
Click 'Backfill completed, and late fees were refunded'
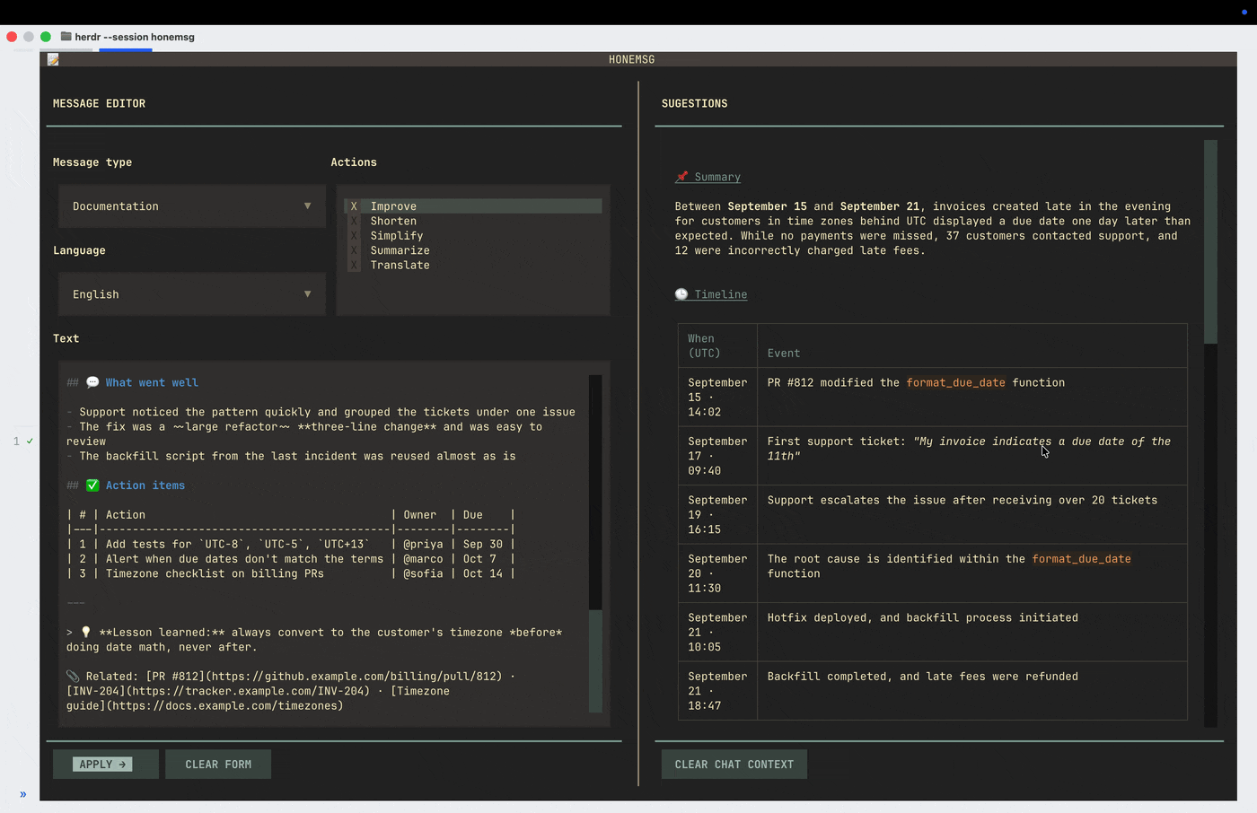(x=923, y=677)
